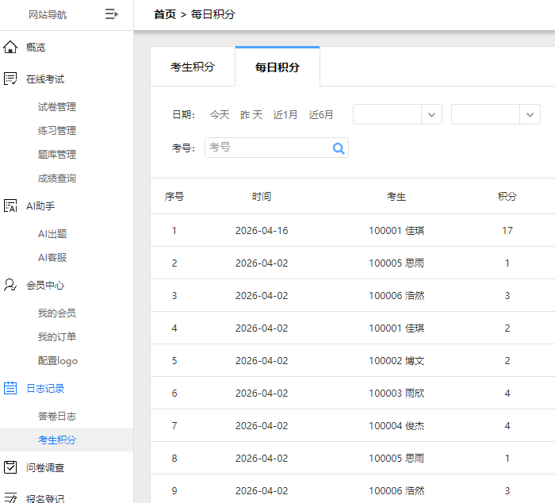Open 问卷调查 in the sidebar
Image resolution: width=555 pixels, height=503 pixels.
click(x=45, y=467)
